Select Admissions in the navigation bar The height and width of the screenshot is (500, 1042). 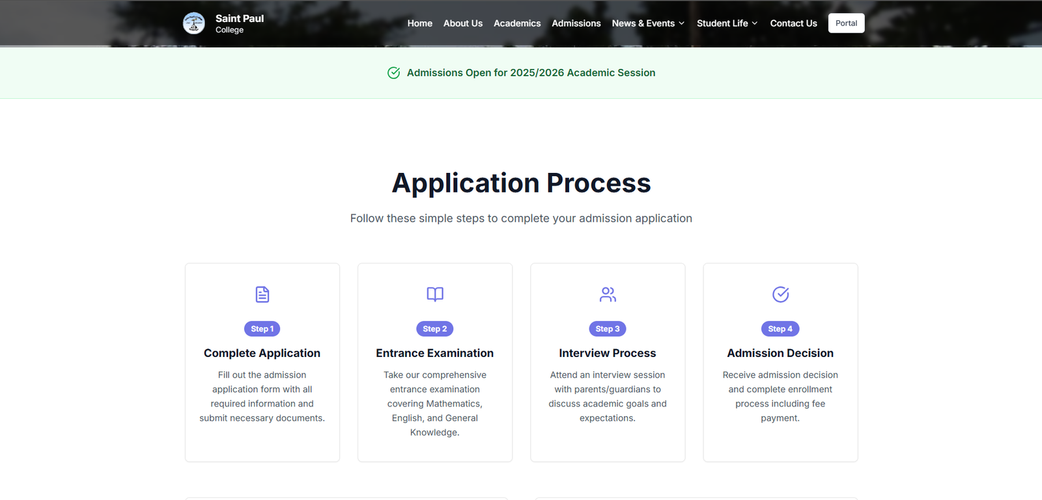[576, 23]
